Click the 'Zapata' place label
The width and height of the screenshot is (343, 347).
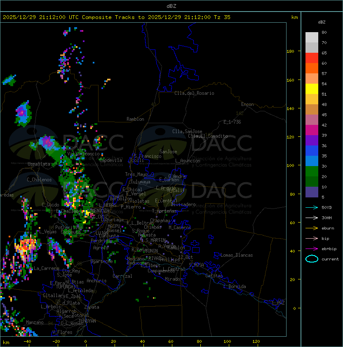coord(92,307)
